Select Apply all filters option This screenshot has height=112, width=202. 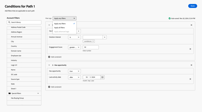pos(60,28)
